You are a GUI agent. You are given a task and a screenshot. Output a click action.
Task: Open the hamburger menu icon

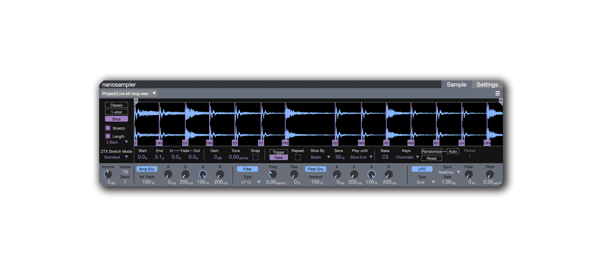[497, 94]
